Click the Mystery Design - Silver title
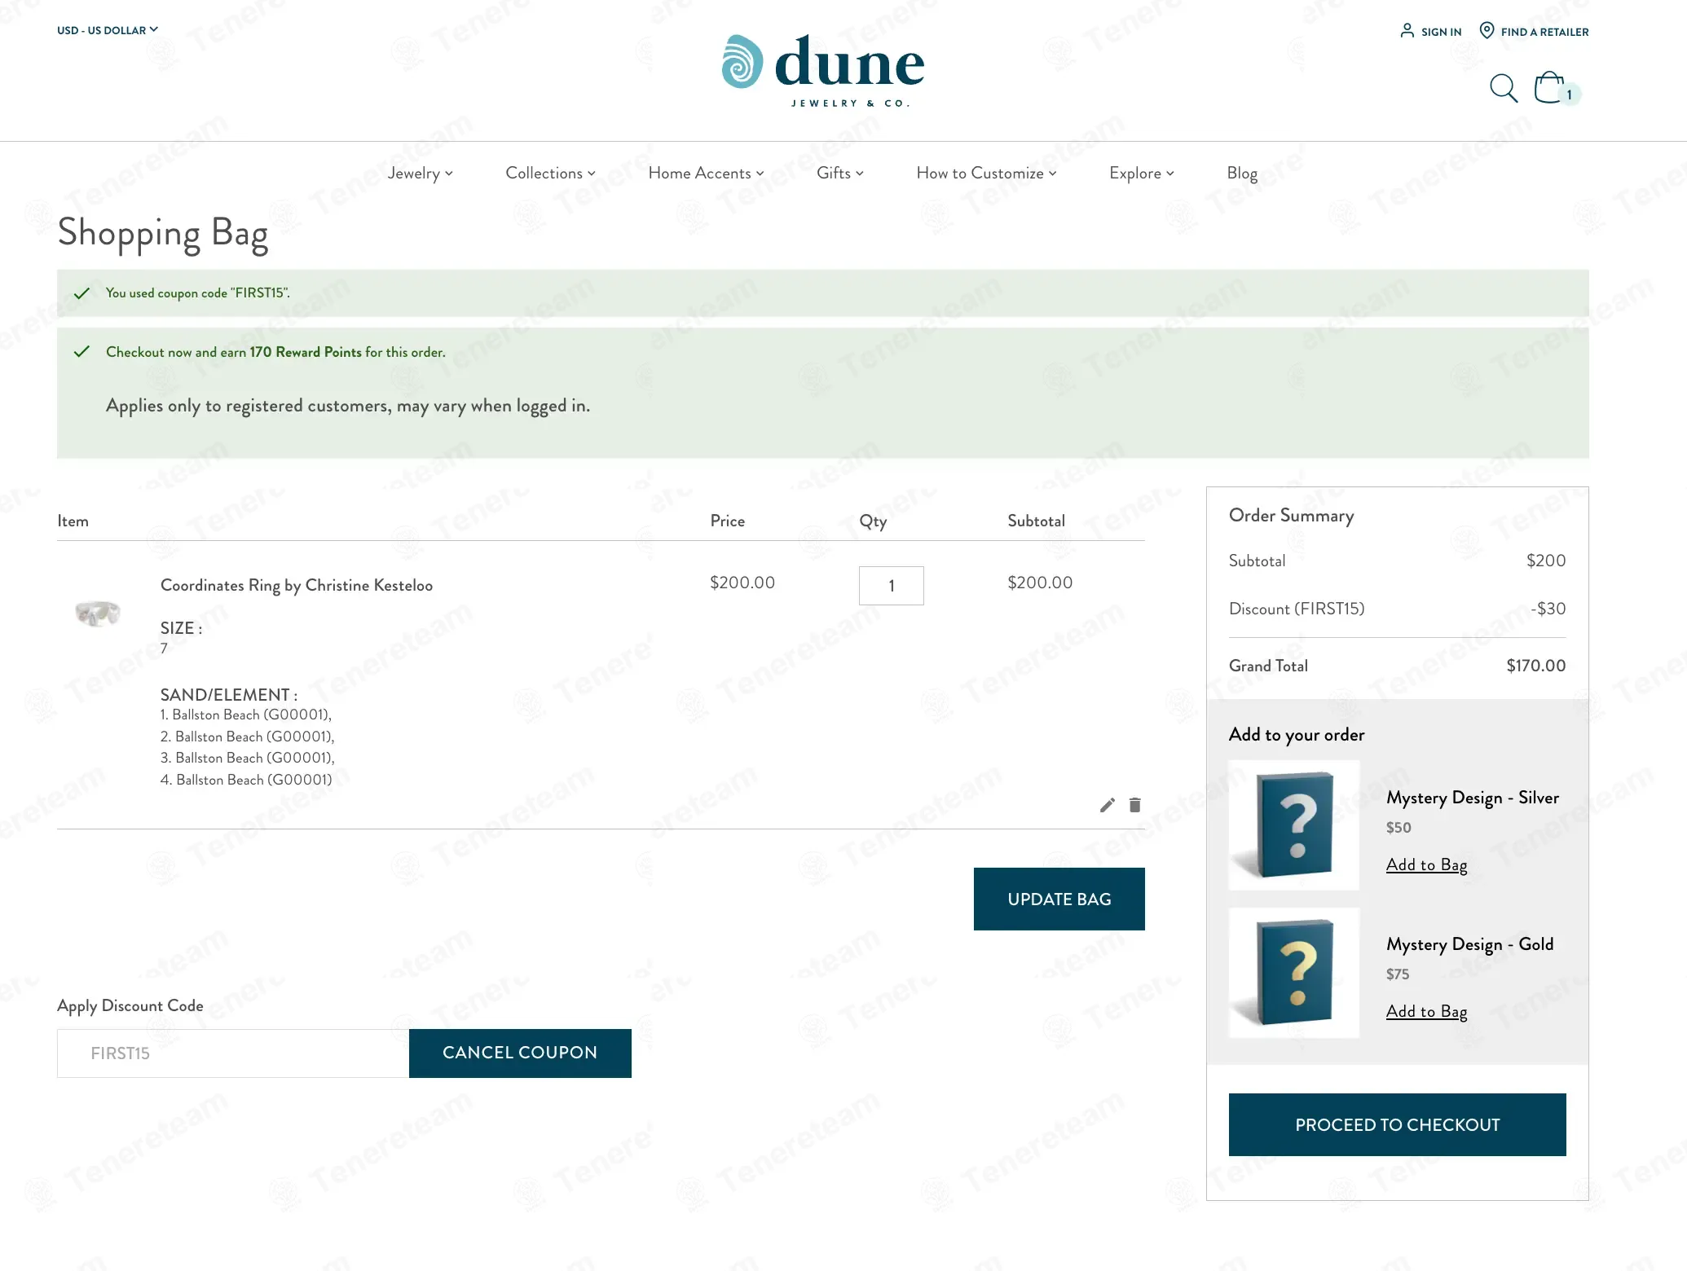 pyautogui.click(x=1473, y=797)
